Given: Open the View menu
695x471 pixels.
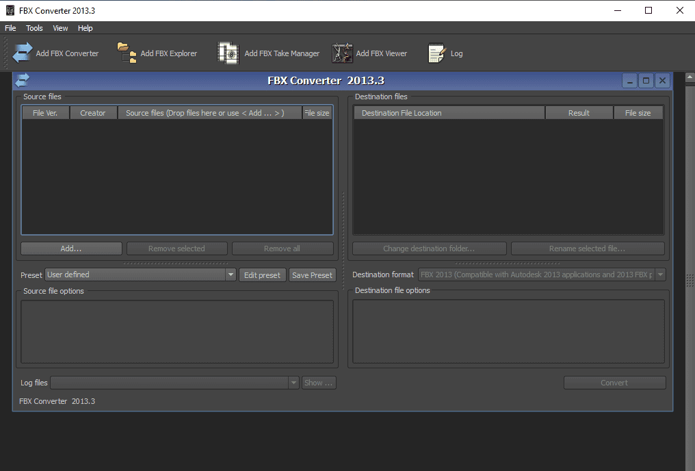Looking at the screenshot, I should click(x=60, y=28).
